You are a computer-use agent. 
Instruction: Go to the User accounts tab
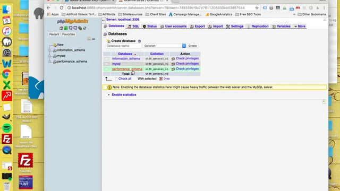174,26
